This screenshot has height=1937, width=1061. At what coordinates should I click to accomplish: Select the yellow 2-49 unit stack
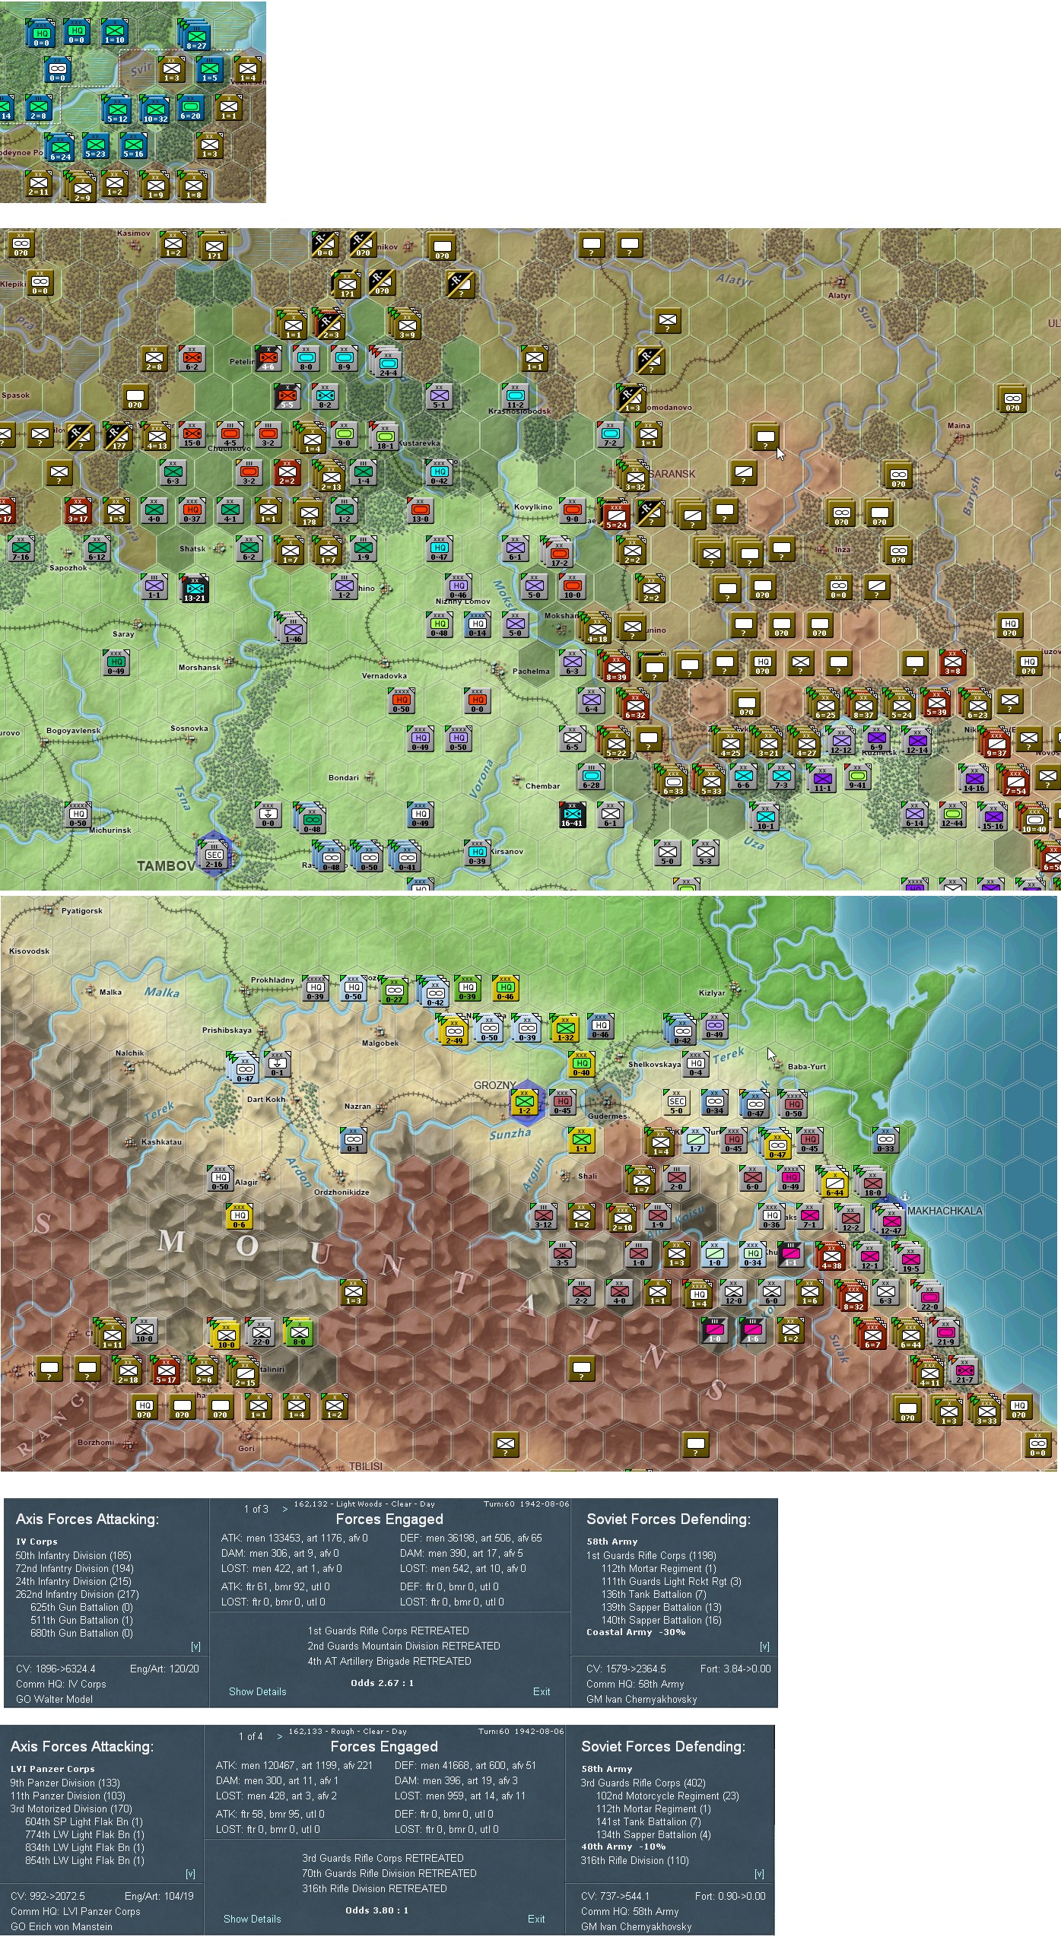coord(454,1031)
